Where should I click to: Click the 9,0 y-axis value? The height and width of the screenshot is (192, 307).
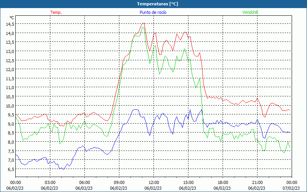point(11,124)
